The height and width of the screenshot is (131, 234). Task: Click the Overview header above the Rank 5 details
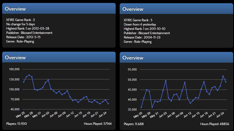coord(133,9)
